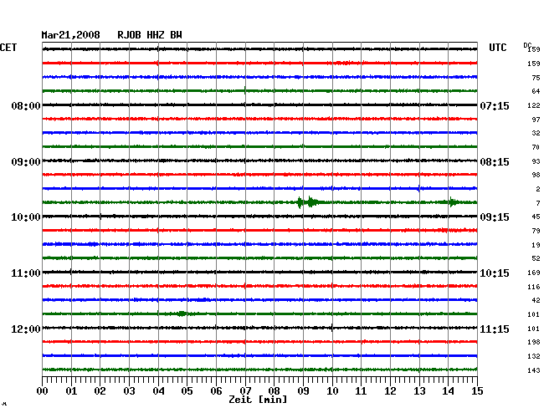
Task: Click the 08:15 UTC time label
Action: (495, 162)
